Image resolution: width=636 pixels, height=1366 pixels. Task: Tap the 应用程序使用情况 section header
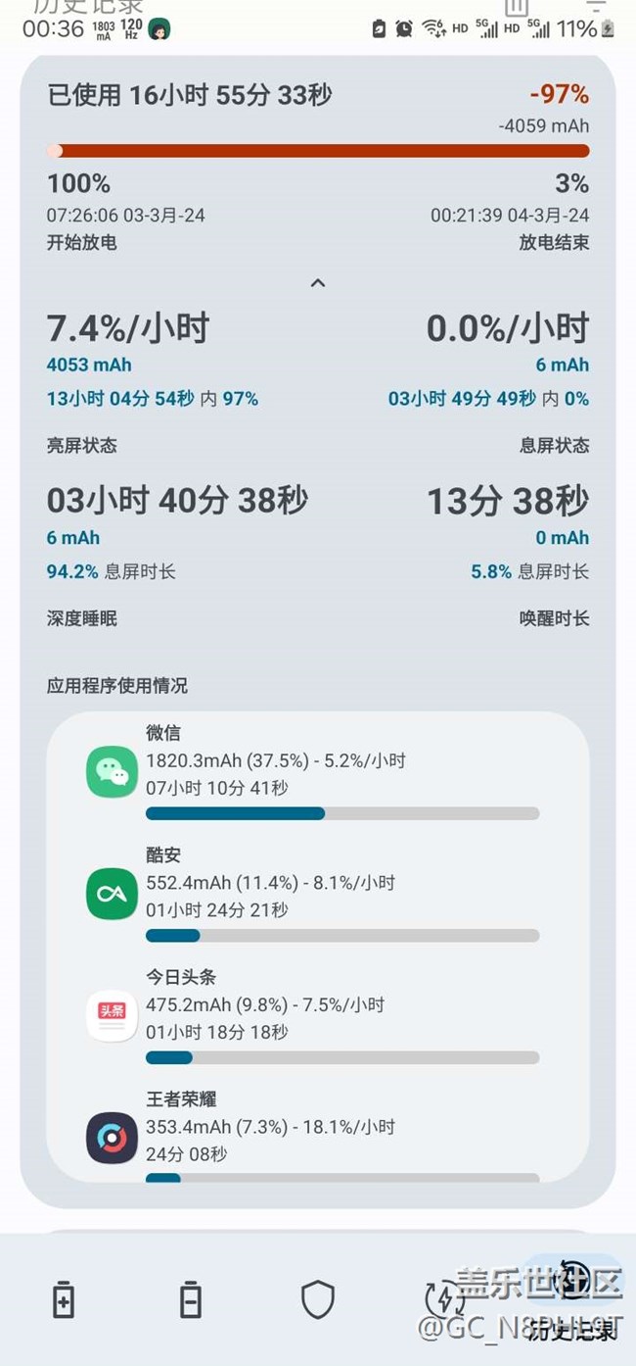click(x=117, y=686)
